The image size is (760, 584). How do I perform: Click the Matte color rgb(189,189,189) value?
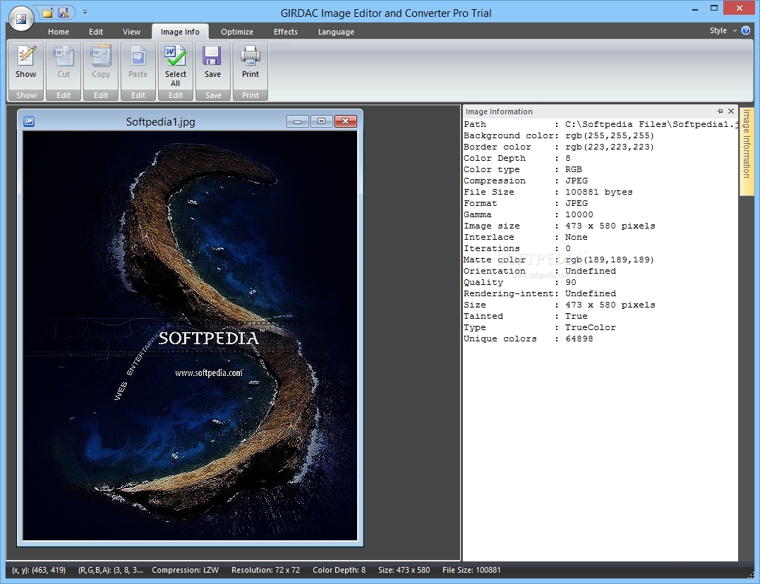click(609, 260)
